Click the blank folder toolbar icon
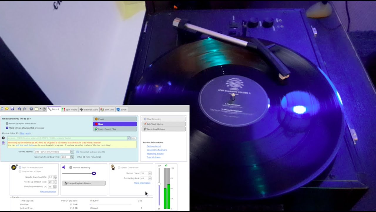This screenshot has width=376, height=212. pyautogui.click(x=37, y=109)
